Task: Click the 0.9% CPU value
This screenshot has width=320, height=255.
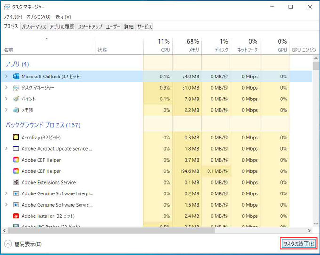Action: (x=165, y=88)
